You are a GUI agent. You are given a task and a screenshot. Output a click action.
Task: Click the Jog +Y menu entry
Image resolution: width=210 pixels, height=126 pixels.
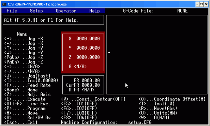pyautogui.click(x=23, y=48)
